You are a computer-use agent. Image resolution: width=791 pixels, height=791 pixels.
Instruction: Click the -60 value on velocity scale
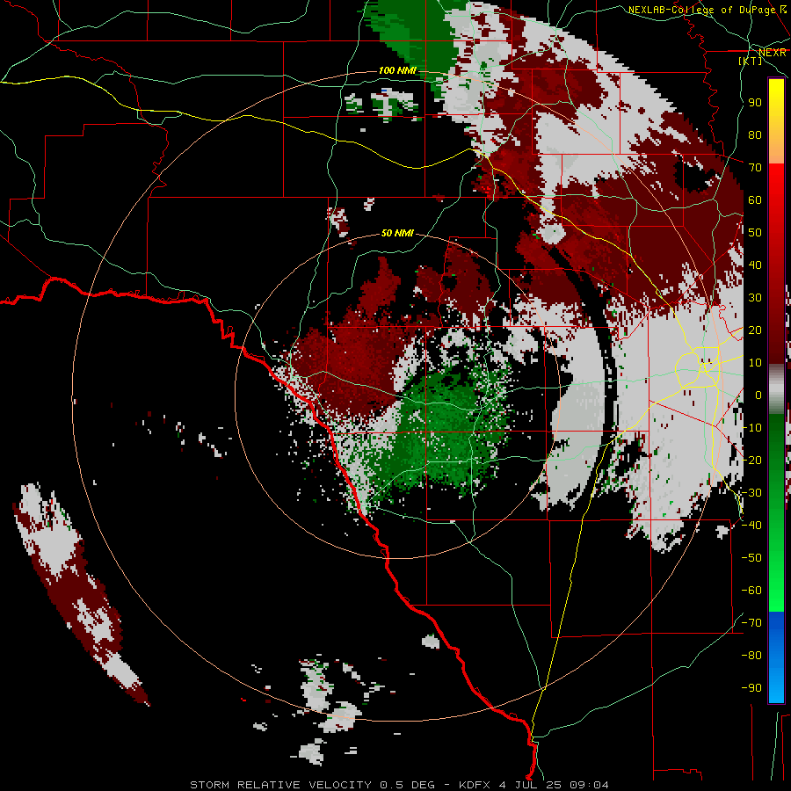(x=751, y=591)
